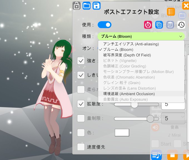The image size is (189, 160).
Task: Select 自動露出 (Auto Exposure) option
Action: (141, 99)
